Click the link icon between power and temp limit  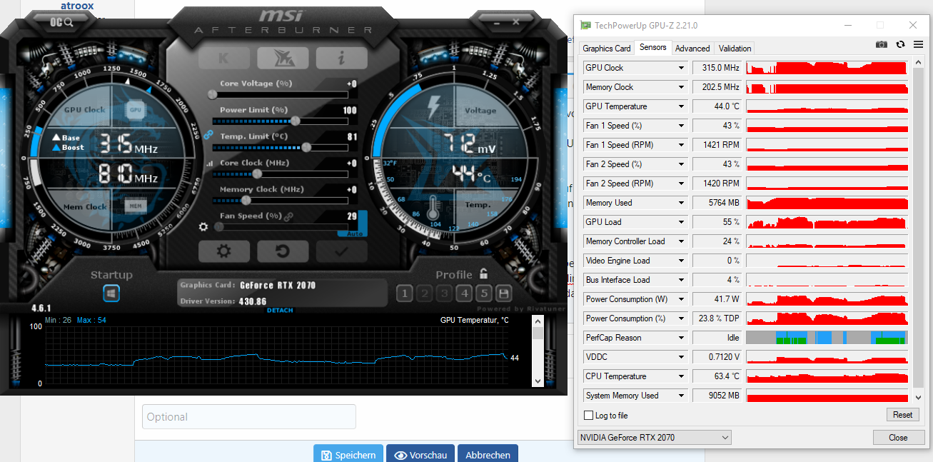click(x=208, y=134)
